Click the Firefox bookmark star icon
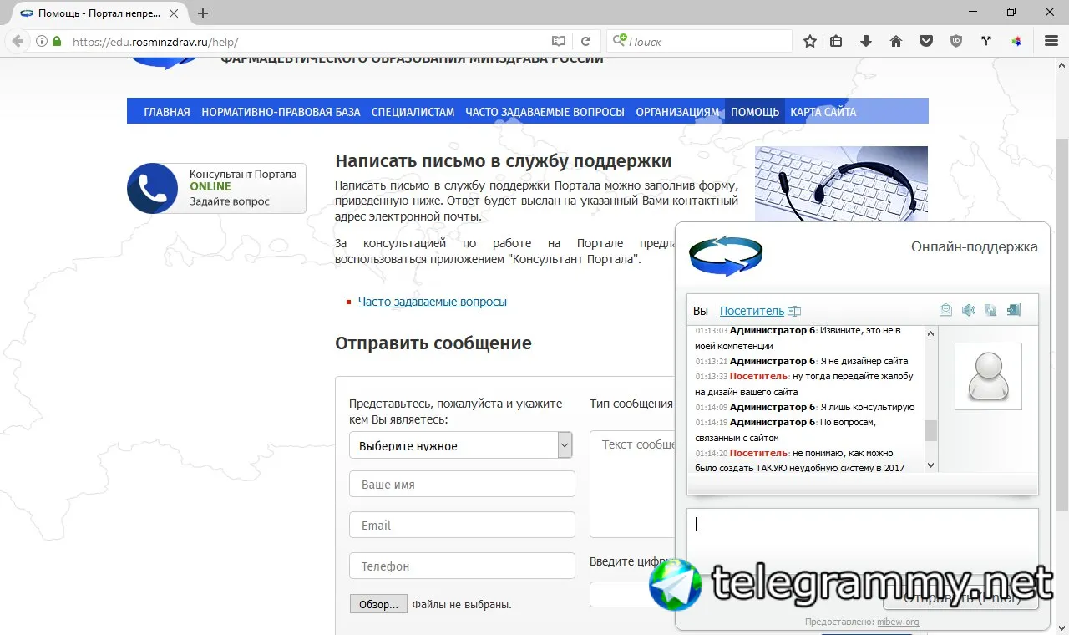 [809, 41]
